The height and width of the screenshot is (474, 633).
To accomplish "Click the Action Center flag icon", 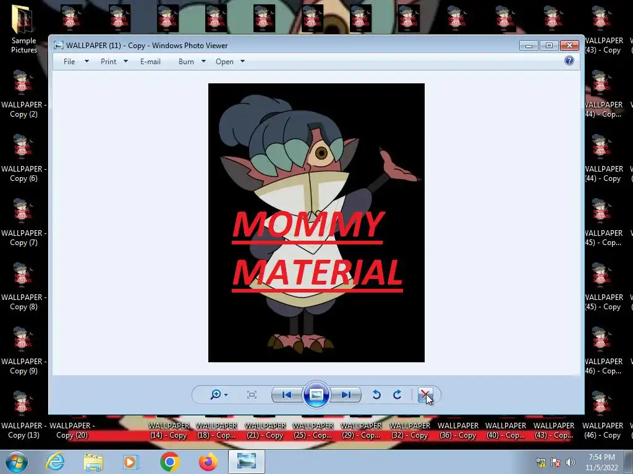I will [556, 462].
